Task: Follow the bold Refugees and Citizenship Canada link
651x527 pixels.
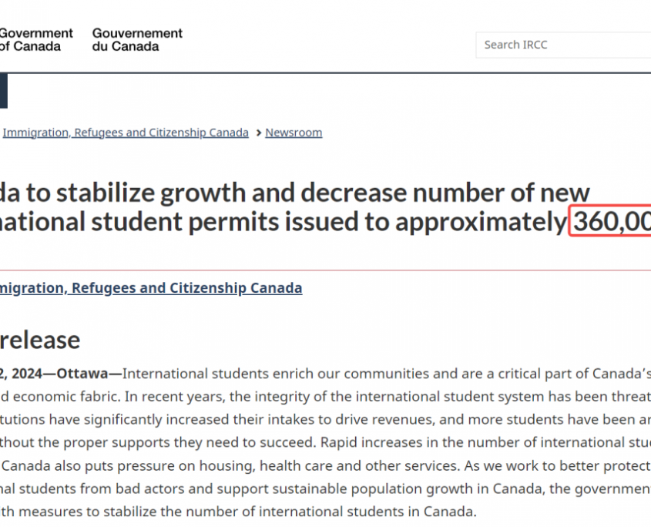Action: 151,288
